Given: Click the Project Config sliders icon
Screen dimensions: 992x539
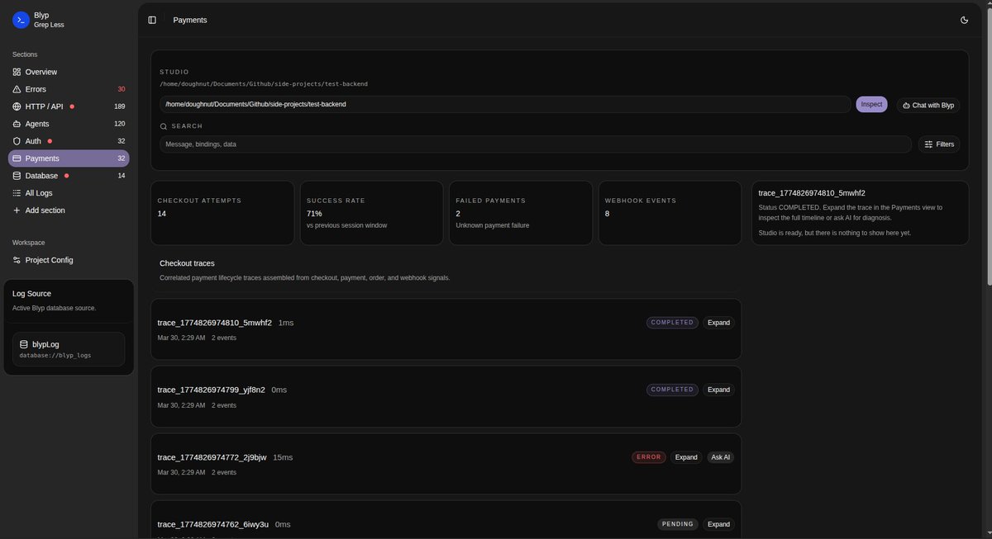Looking at the screenshot, I should click(17, 260).
